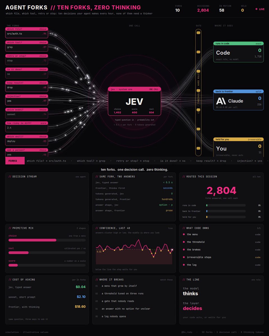This screenshot has height=336, width=269.
Task: Open the "which model?" sonnet fork card
Action: (27, 114)
